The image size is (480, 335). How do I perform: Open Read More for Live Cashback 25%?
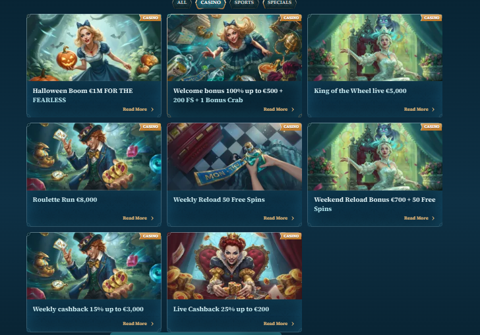pyautogui.click(x=278, y=323)
